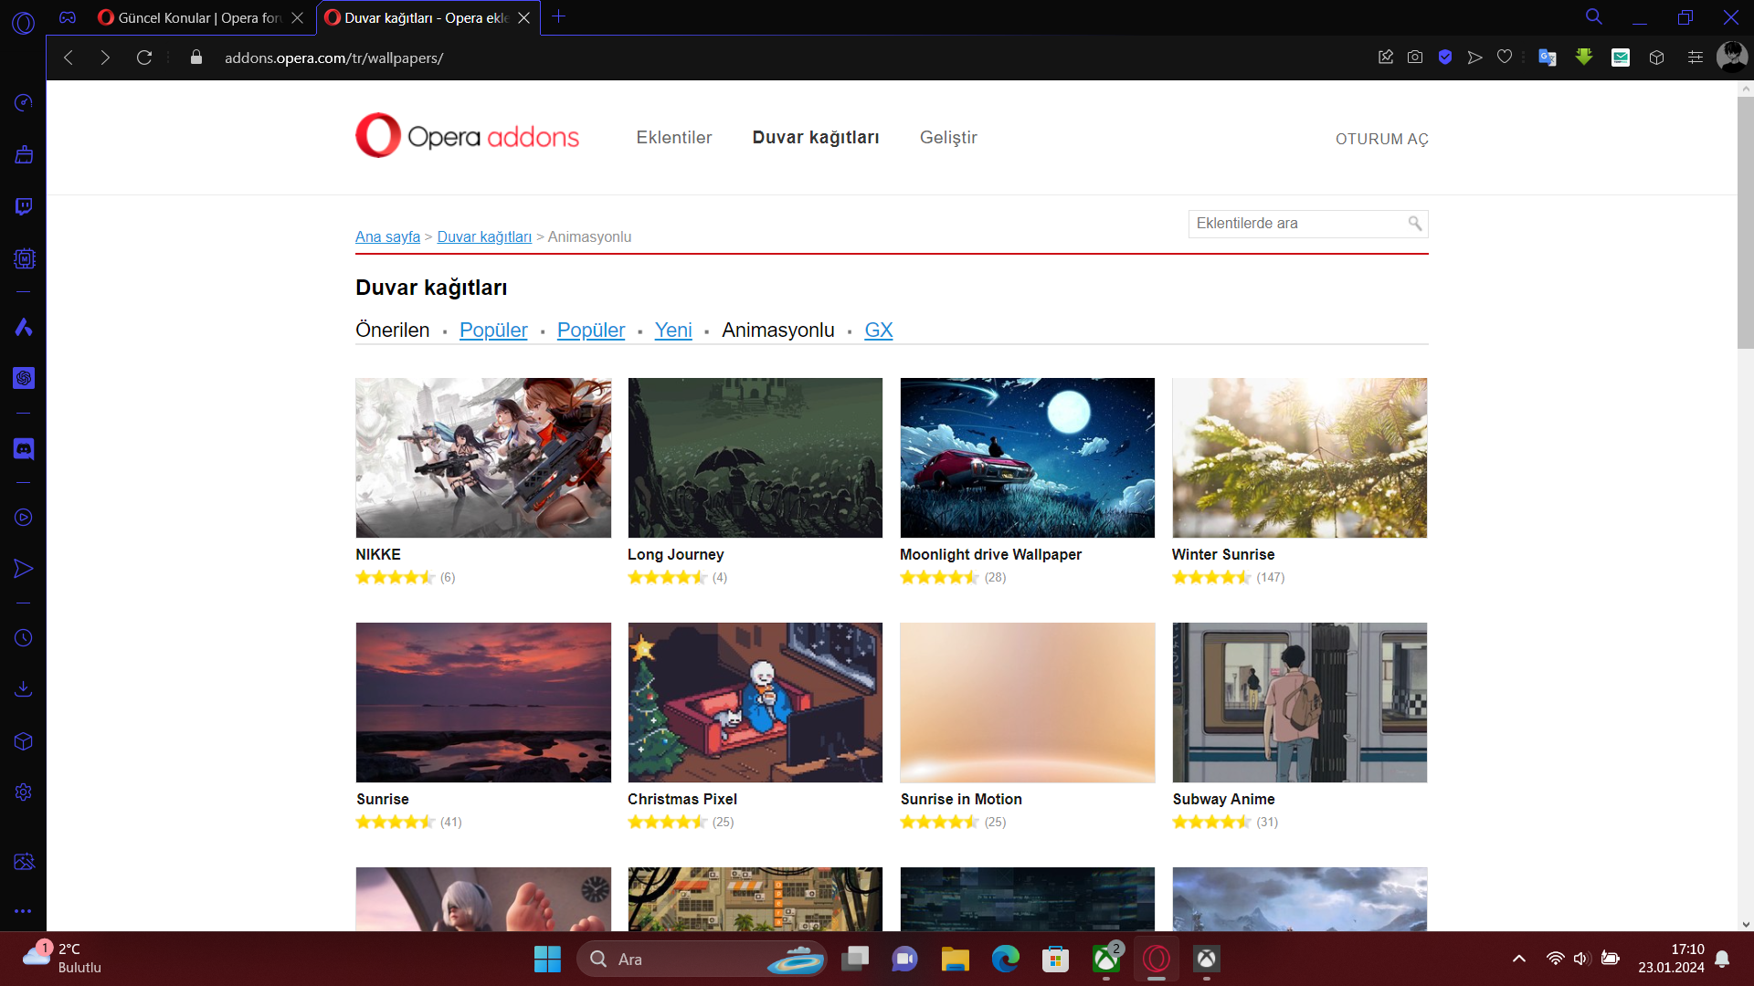The width and height of the screenshot is (1754, 986).
Task: Click the tab search magnifier icon
Action: (x=1594, y=17)
